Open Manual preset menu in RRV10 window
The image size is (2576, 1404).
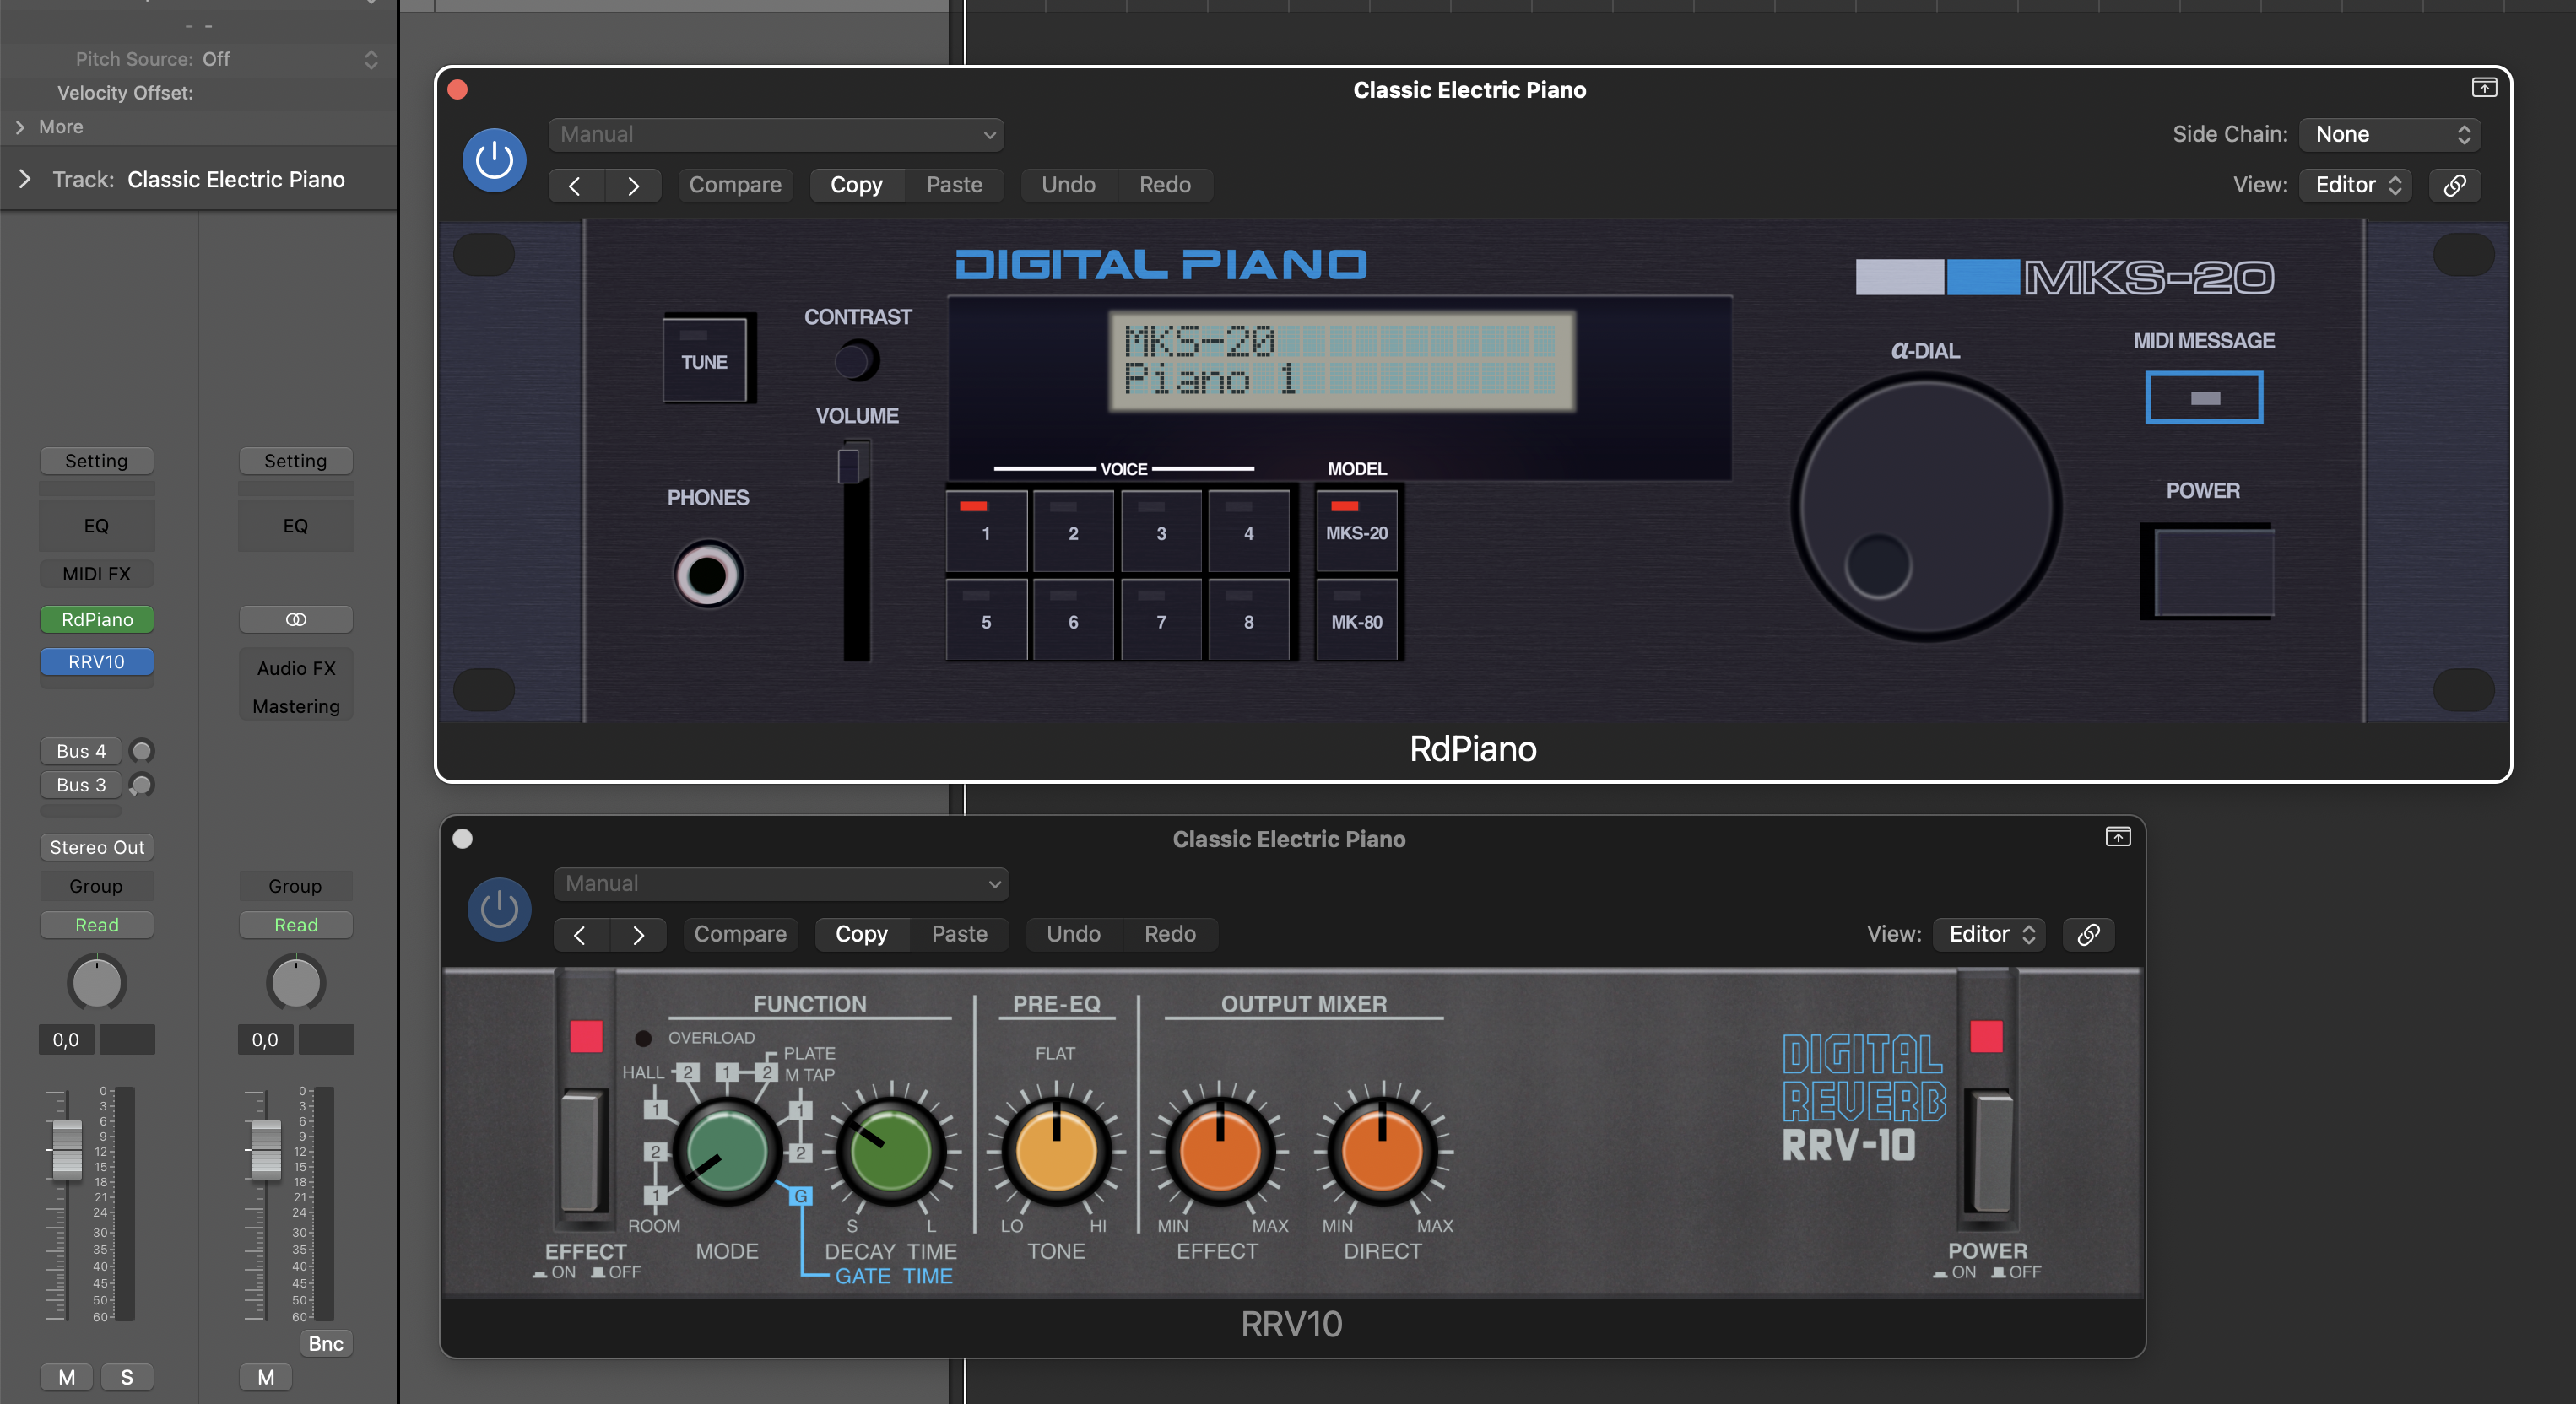[x=781, y=883]
